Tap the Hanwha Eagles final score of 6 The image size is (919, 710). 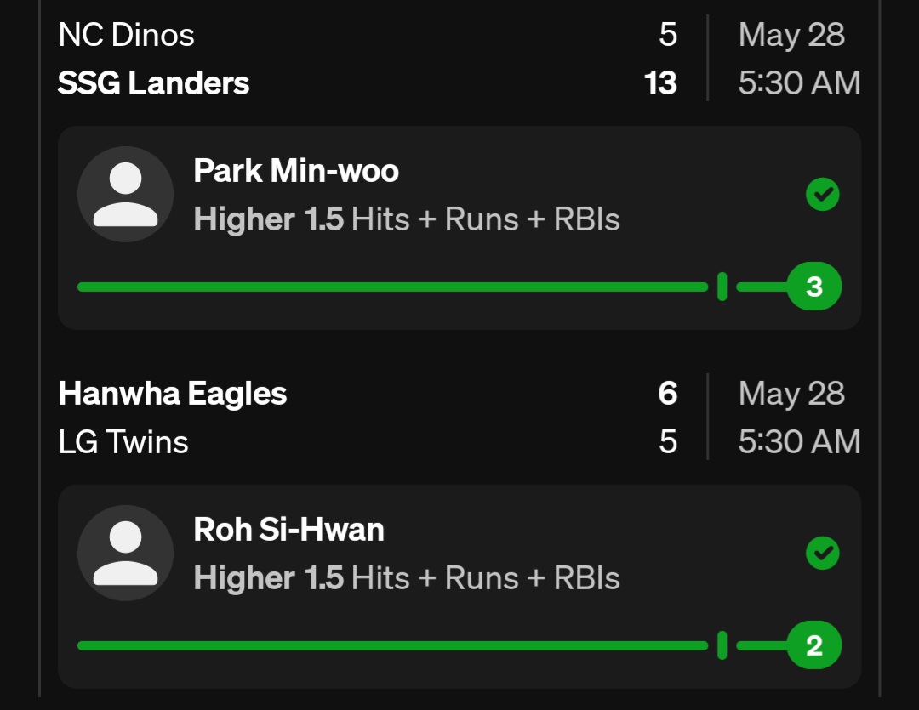pos(667,394)
